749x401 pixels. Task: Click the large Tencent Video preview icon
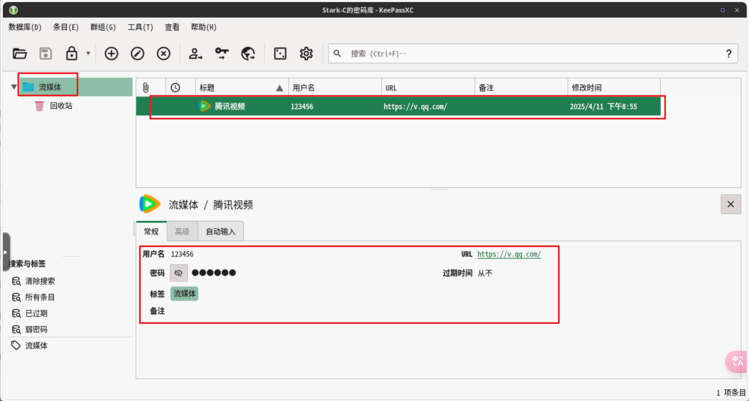tap(150, 204)
